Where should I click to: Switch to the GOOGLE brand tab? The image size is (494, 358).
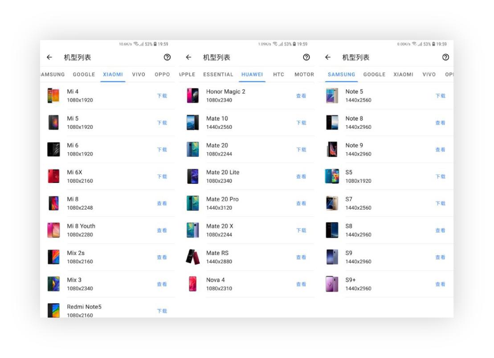[85, 75]
